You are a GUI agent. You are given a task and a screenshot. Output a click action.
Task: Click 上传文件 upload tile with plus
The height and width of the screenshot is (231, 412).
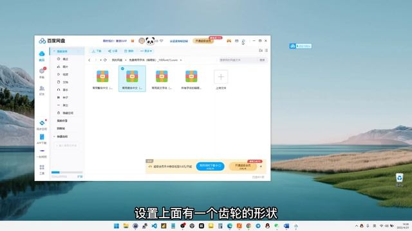coord(221,80)
